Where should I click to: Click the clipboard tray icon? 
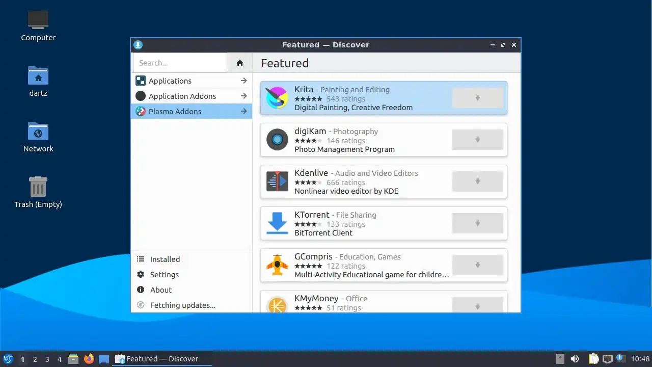pyautogui.click(x=593, y=359)
